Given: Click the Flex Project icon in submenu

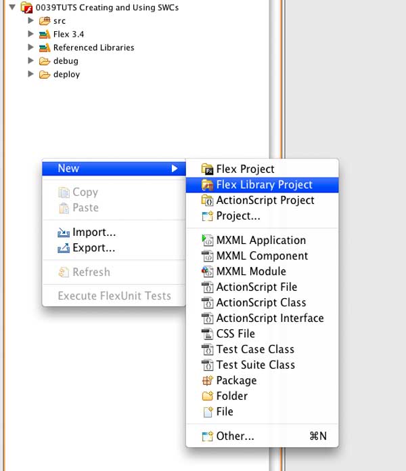Looking at the screenshot, I should [x=207, y=169].
